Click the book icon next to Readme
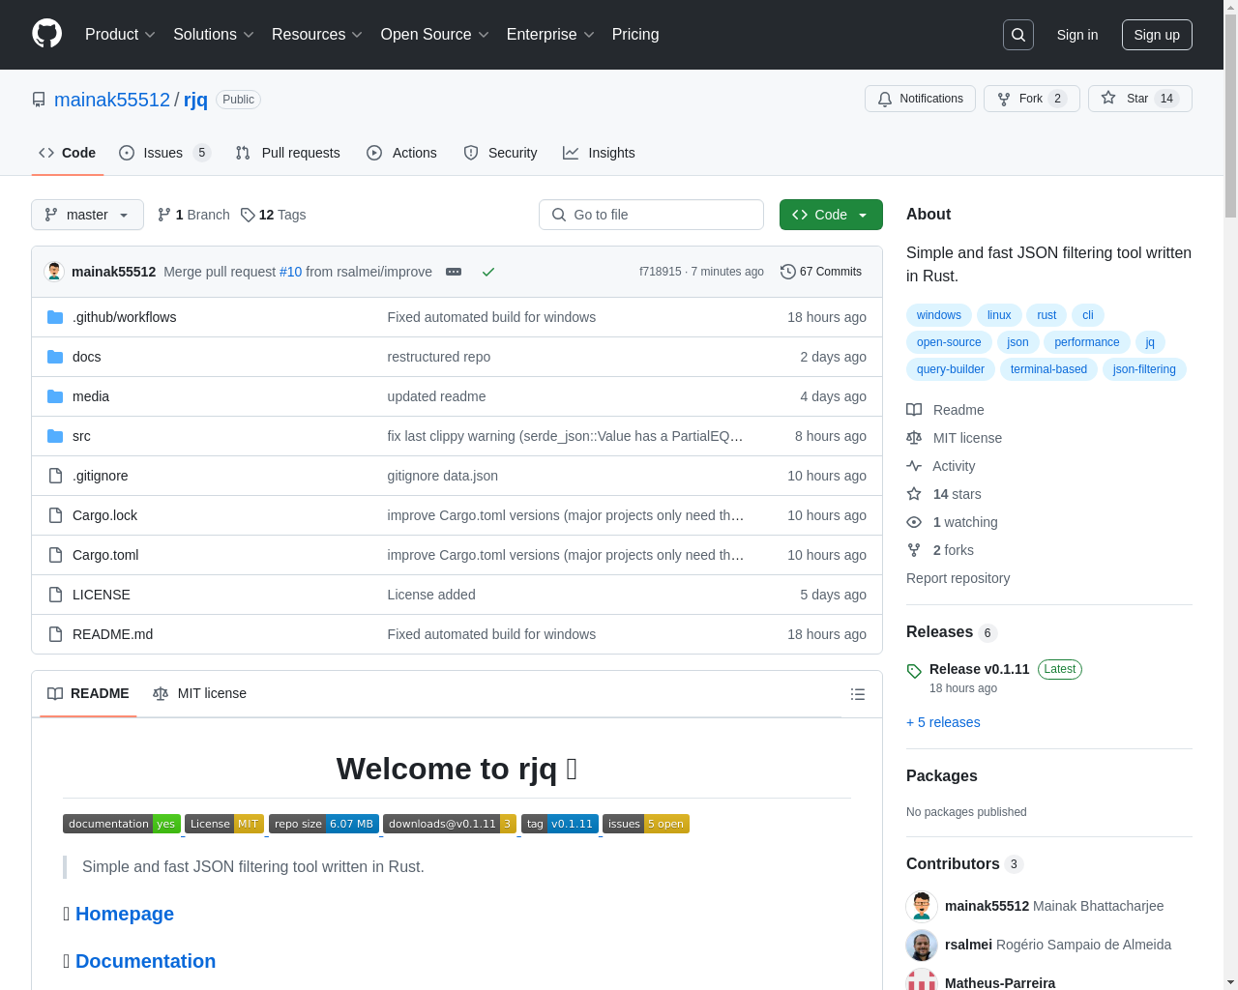The image size is (1238, 990). (914, 410)
